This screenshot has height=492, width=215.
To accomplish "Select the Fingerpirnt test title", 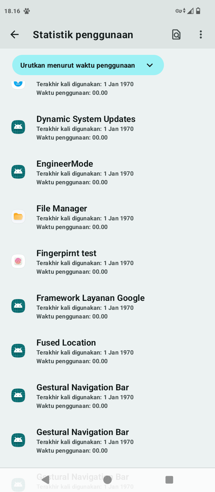I will pos(66,253).
